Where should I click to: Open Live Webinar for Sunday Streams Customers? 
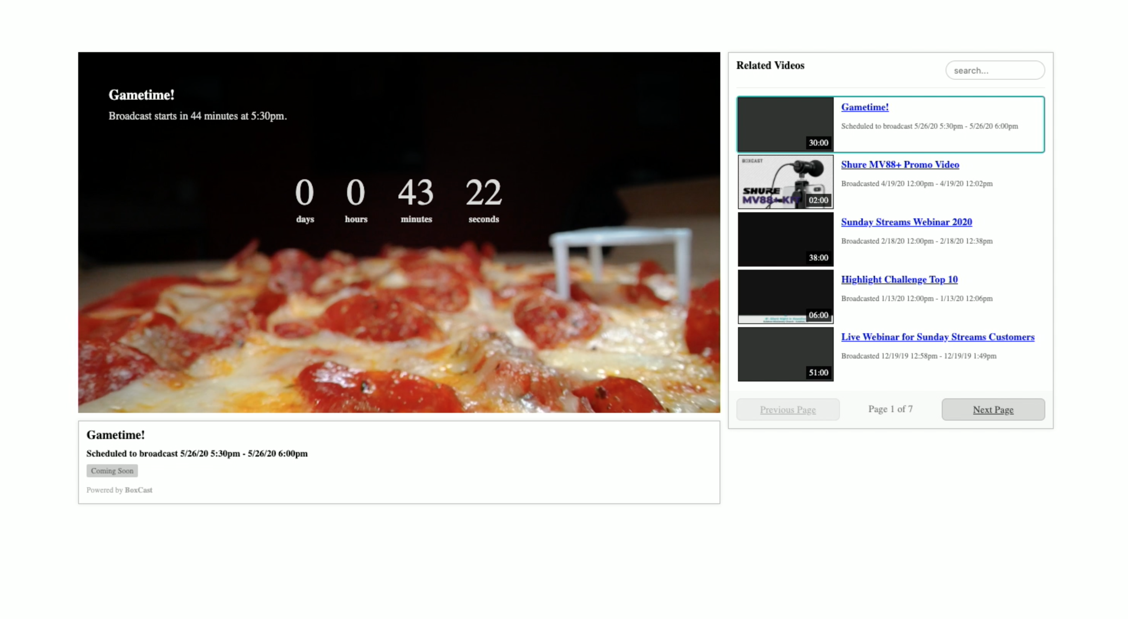pyautogui.click(x=938, y=337)
